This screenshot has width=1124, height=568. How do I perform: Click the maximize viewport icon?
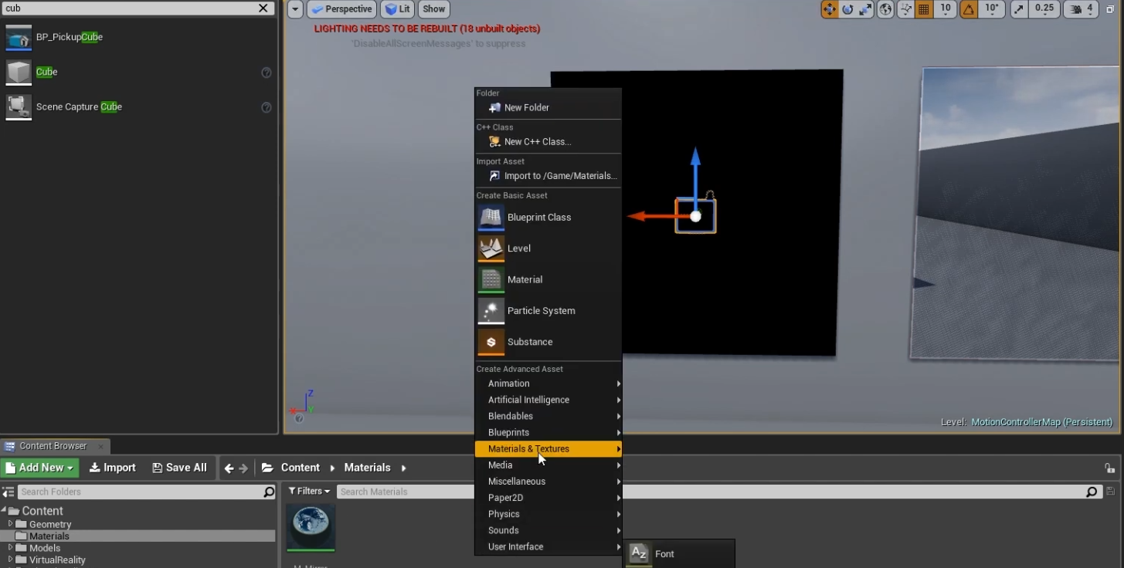[1110, 9]
